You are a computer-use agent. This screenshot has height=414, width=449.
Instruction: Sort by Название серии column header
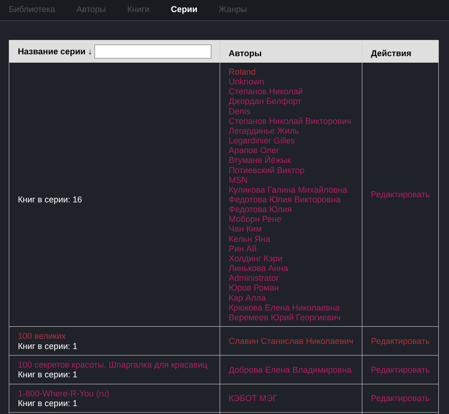pos(55,52)
